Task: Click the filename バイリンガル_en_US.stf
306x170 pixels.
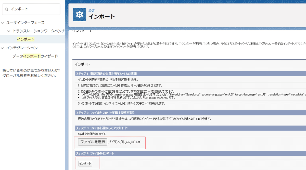Action: click(125, 142)
